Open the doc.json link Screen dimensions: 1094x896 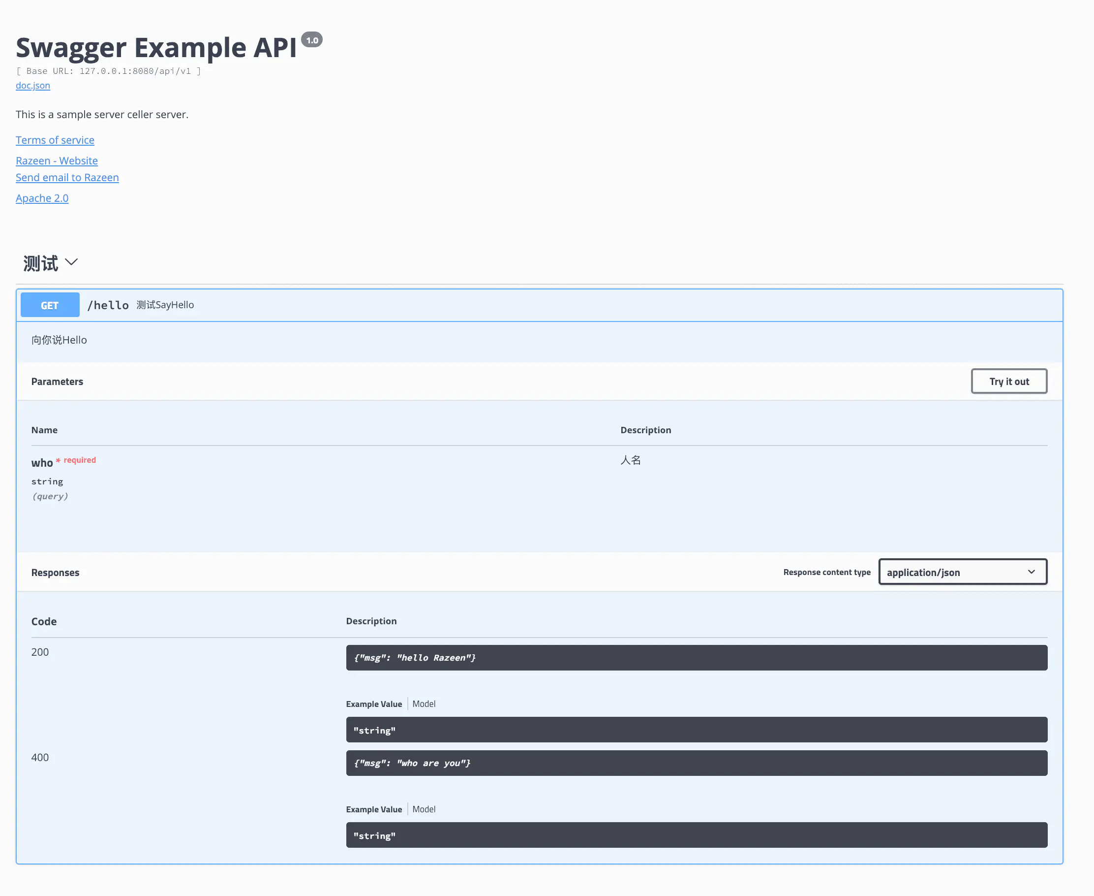click(33, 86)
